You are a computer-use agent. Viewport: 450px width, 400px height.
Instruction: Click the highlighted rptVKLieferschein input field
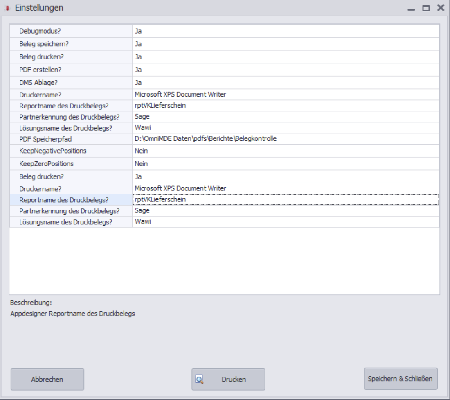click(286, 199)
